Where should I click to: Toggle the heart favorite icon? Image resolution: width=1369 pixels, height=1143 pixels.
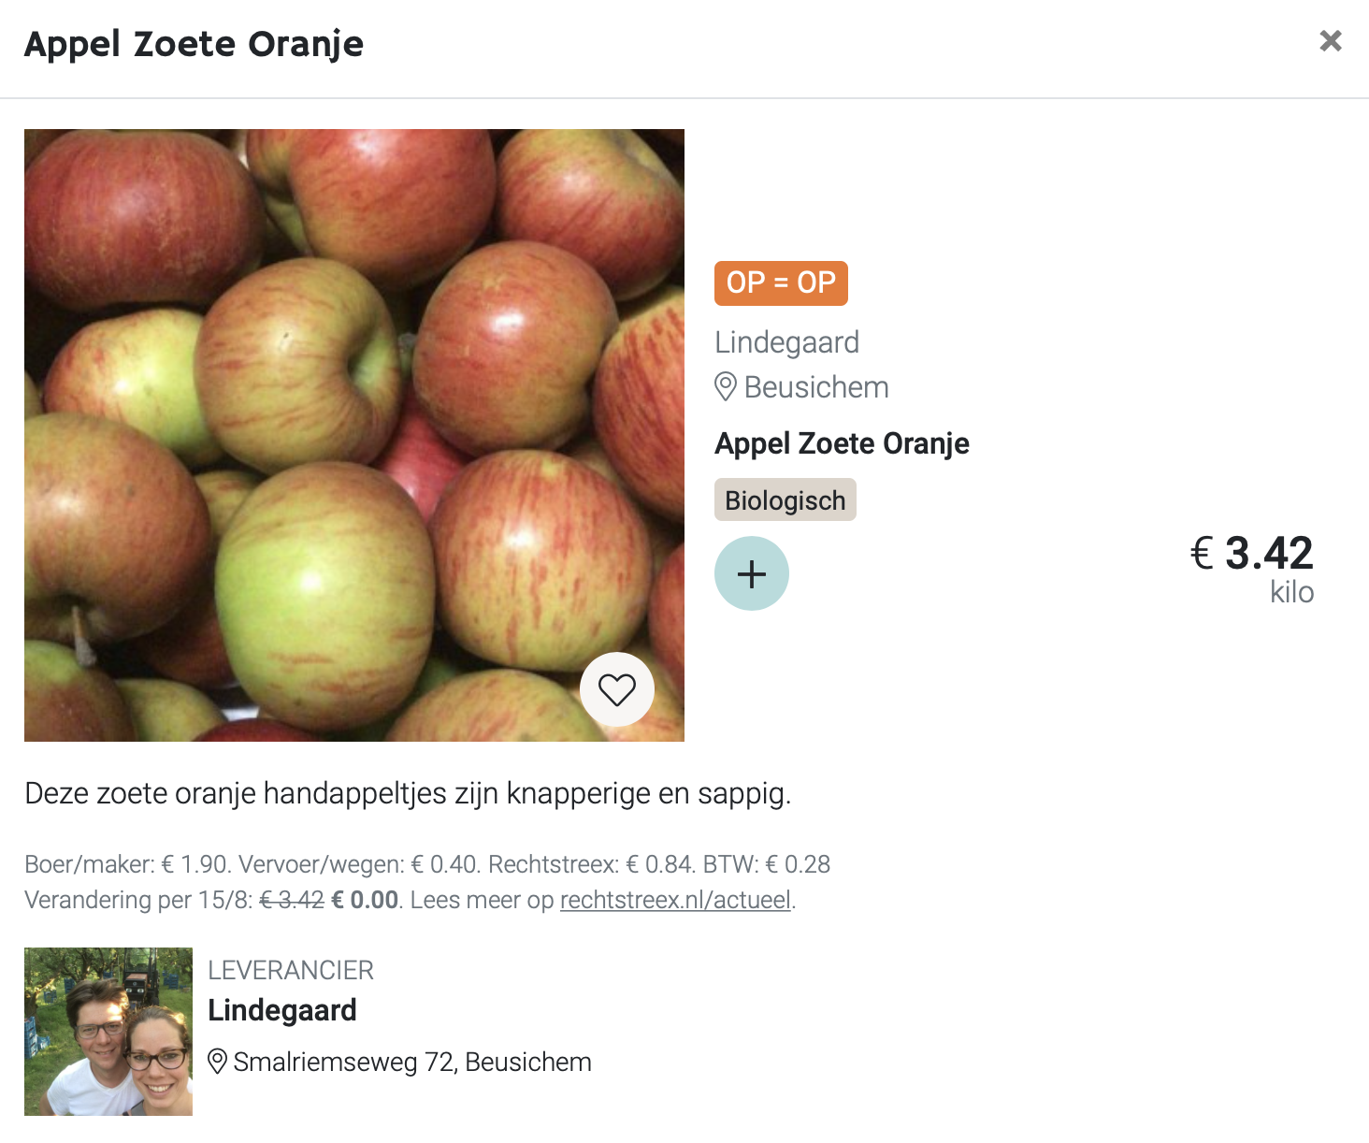pos(617,689)
